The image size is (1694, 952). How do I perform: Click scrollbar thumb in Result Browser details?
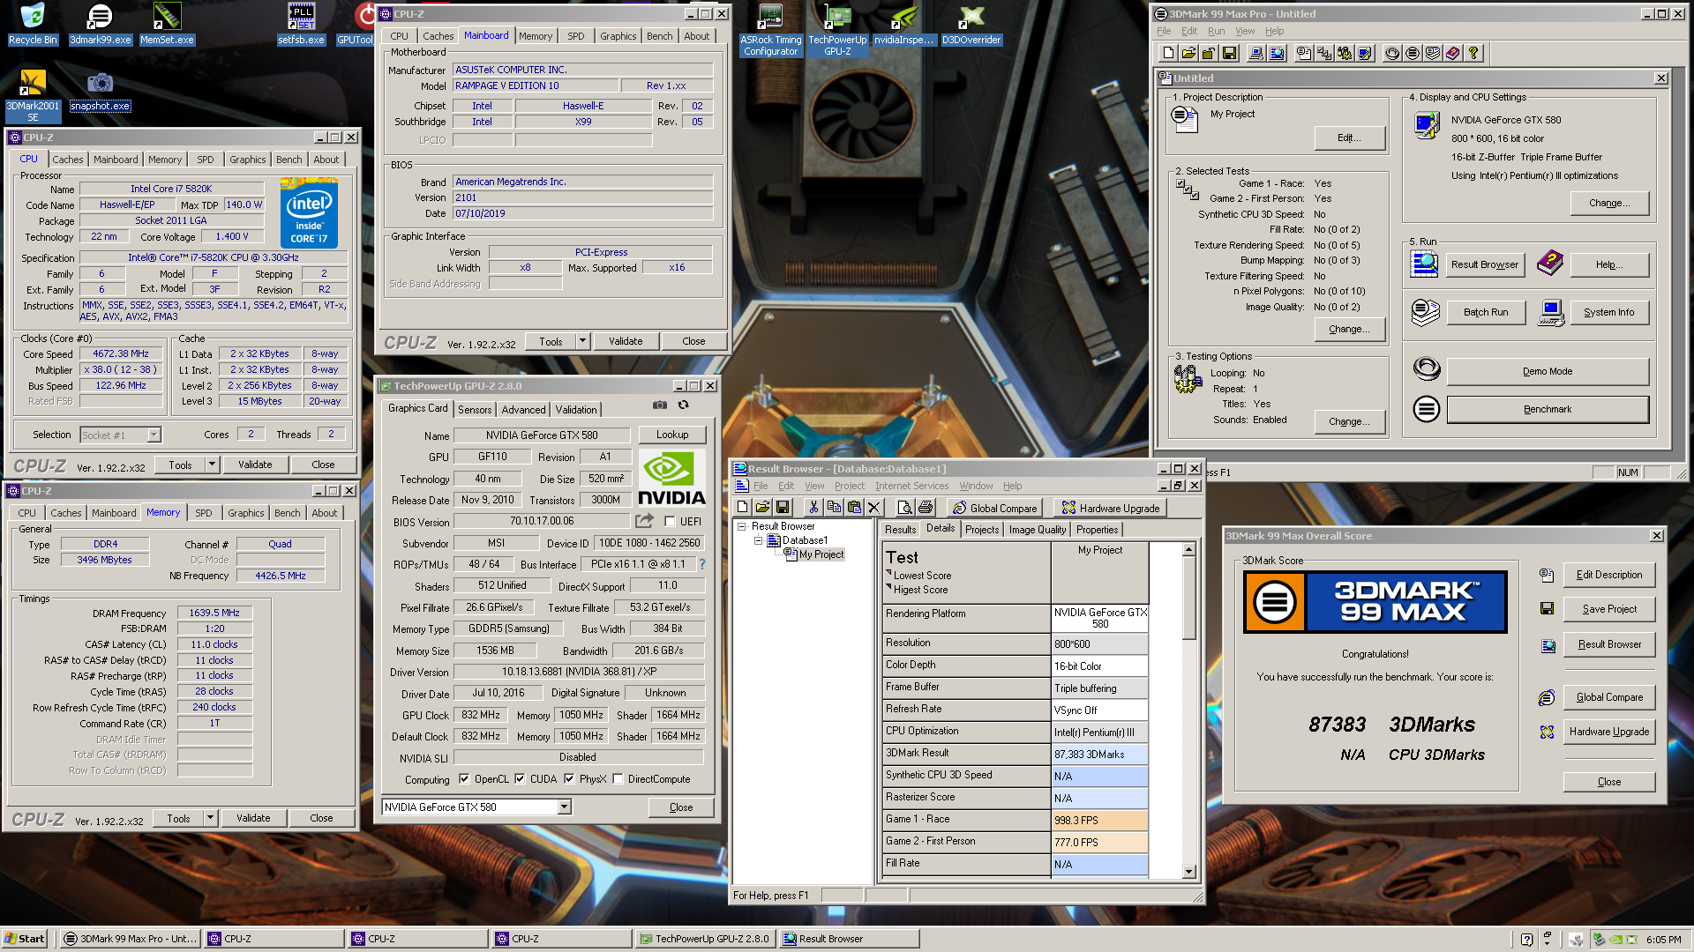pos(1189,599)
